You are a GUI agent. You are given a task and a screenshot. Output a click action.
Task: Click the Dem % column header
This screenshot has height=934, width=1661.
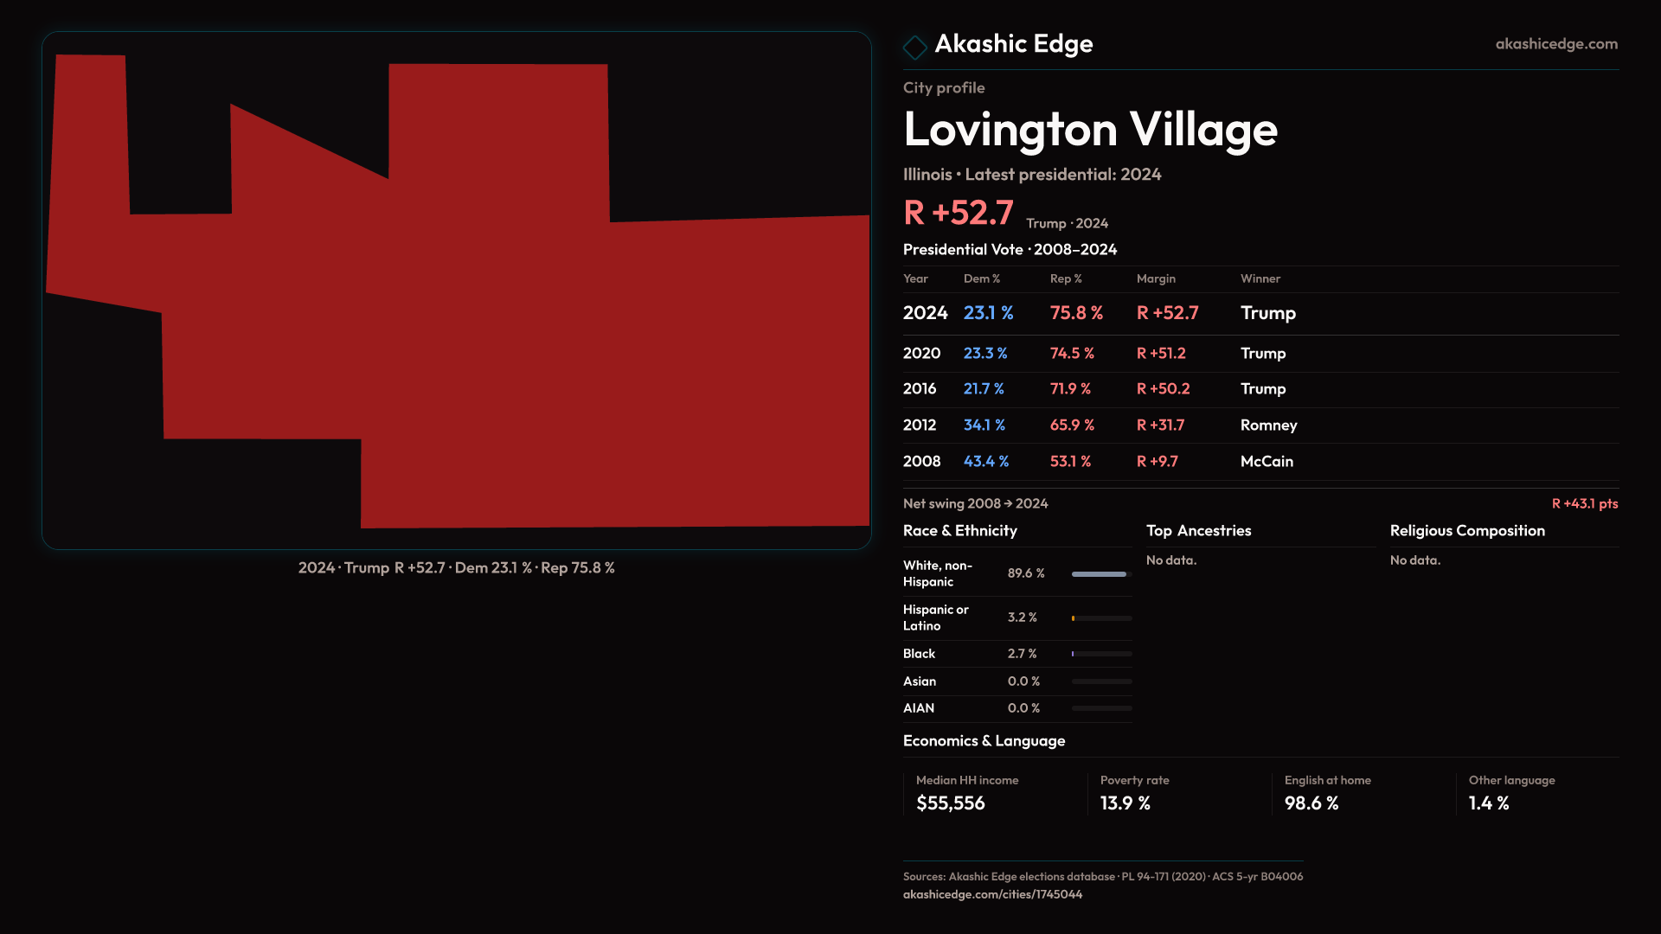(982, 278)
